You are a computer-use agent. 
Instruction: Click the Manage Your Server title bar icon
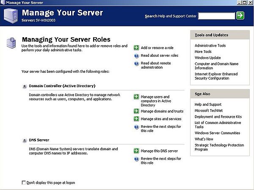click(3, 3)
